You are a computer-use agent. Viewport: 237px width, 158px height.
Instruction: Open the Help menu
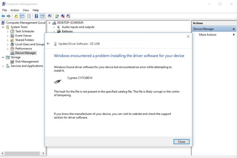pyautogui.click(x=36, y=10)
